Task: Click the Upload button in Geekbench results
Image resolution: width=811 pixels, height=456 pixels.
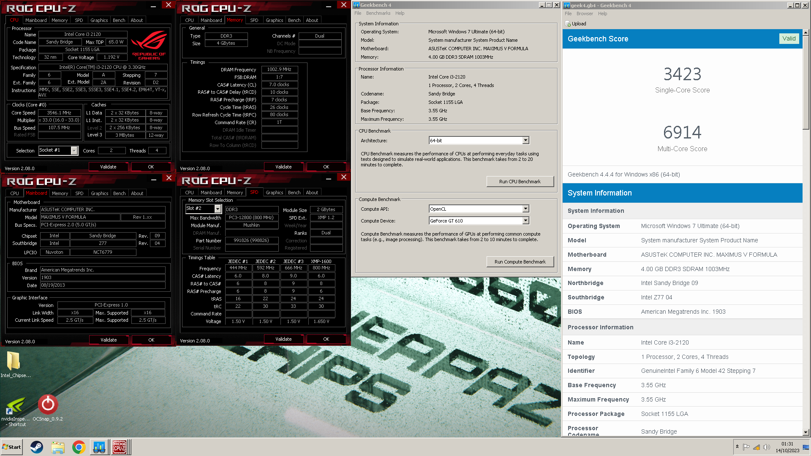Action: pos(576,24)
